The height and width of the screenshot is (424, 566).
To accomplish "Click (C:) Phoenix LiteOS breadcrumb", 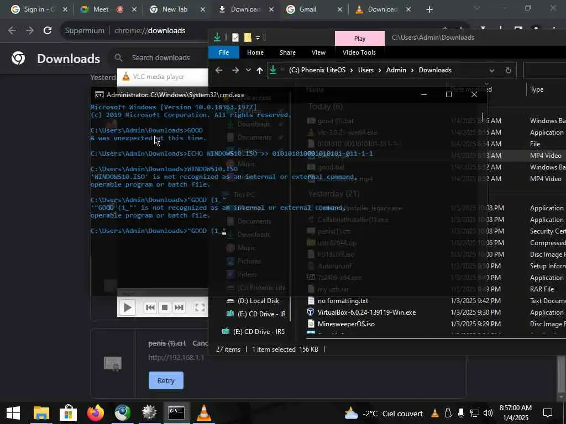I will tap(317, 70).
